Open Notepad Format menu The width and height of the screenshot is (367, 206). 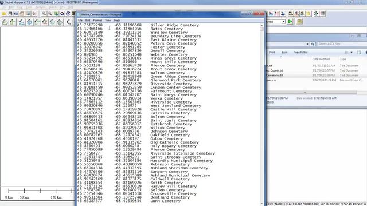[97, 21]
